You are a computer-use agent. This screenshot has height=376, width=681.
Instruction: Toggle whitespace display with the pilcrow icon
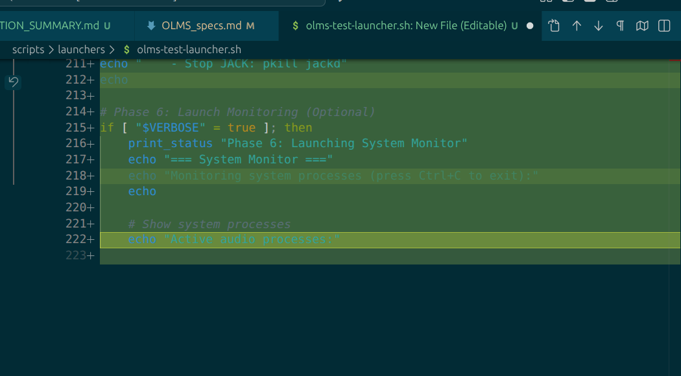(x=620, y=26)
